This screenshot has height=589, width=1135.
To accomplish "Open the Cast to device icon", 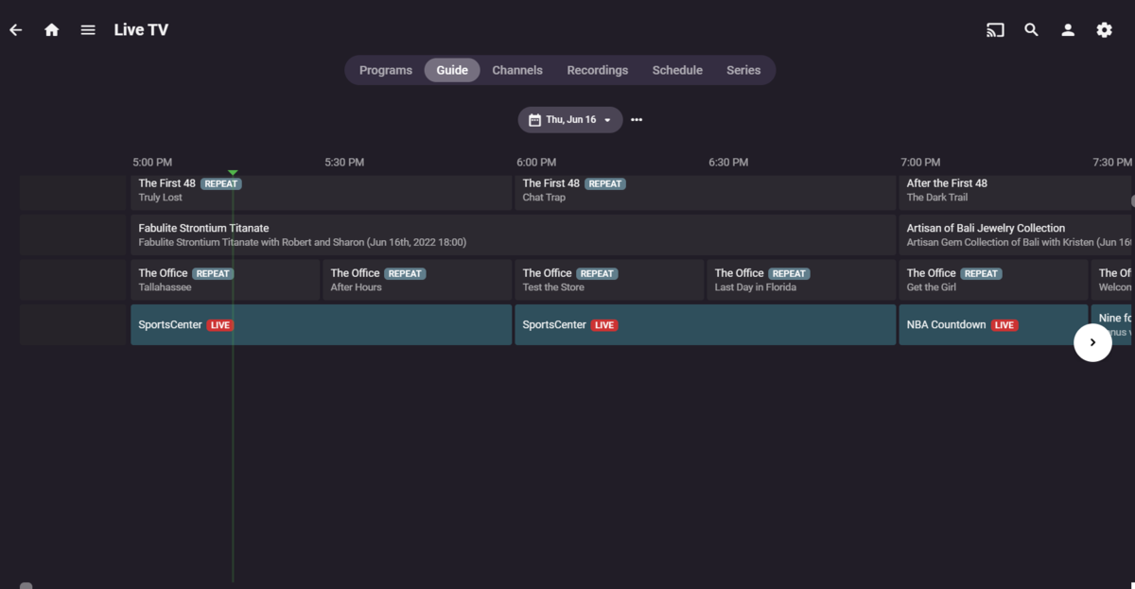I will click(x=995, y=30).
